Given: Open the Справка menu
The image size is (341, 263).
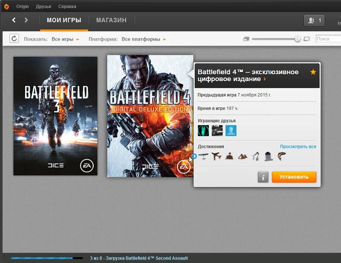Looking at the screenshot, I should click(67, 6).
